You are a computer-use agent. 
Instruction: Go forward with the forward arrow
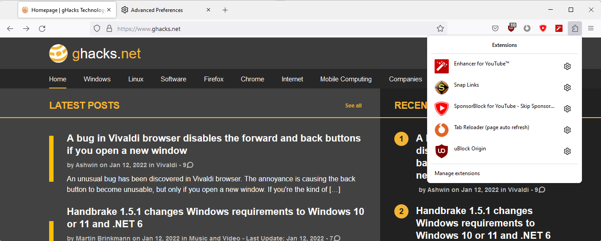tap(26, 28)
